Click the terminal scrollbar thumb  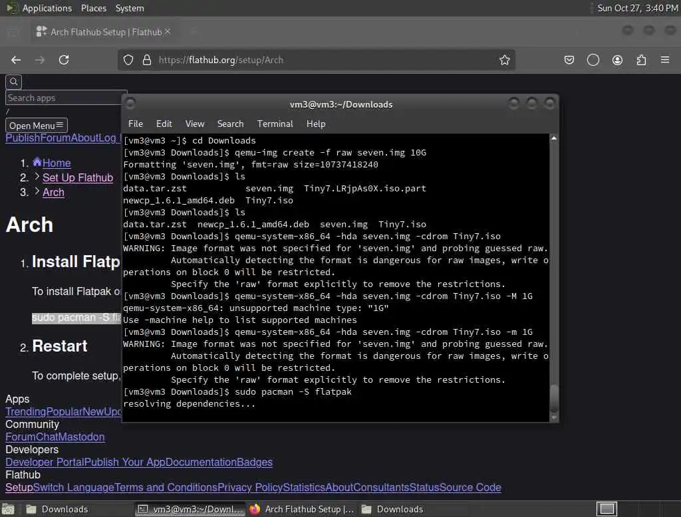(x=554, y=397)
